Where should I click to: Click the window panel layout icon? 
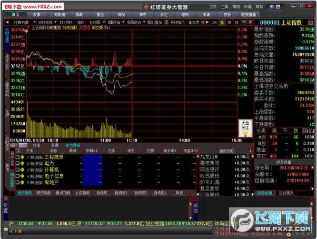[x=244, y=22]
